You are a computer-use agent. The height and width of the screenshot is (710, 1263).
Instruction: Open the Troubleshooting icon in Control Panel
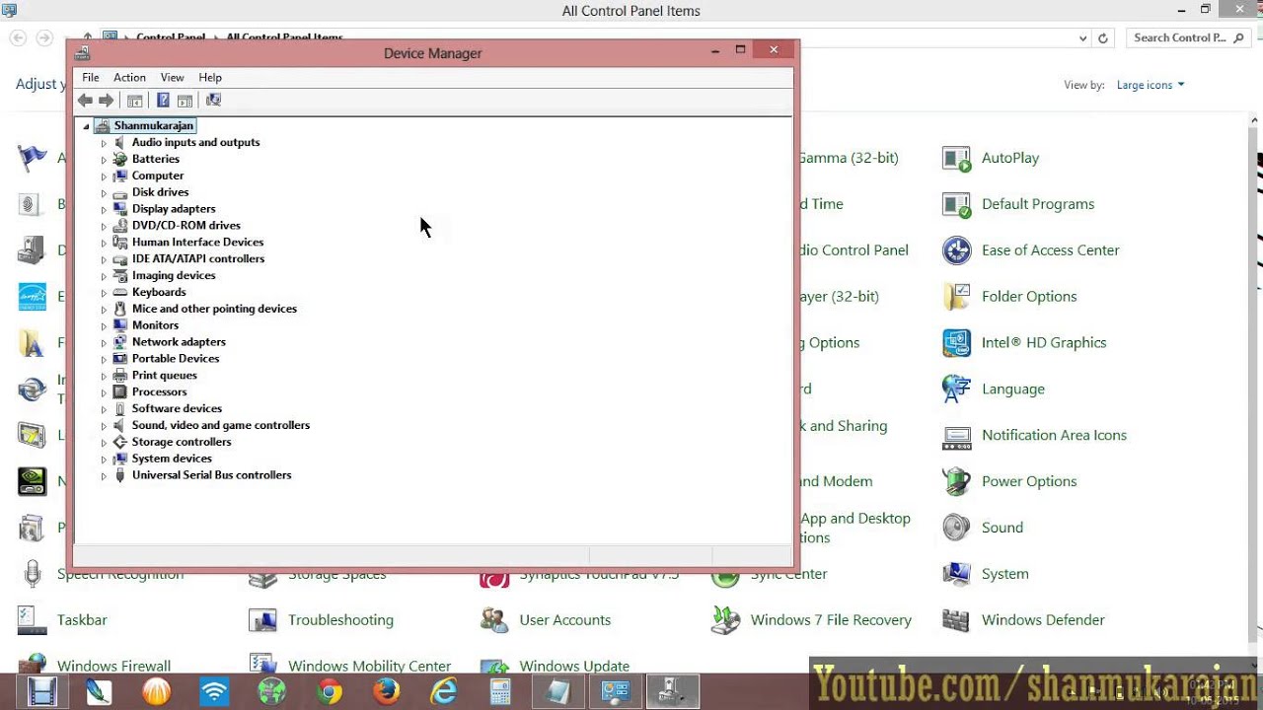(x=262, y=620)
